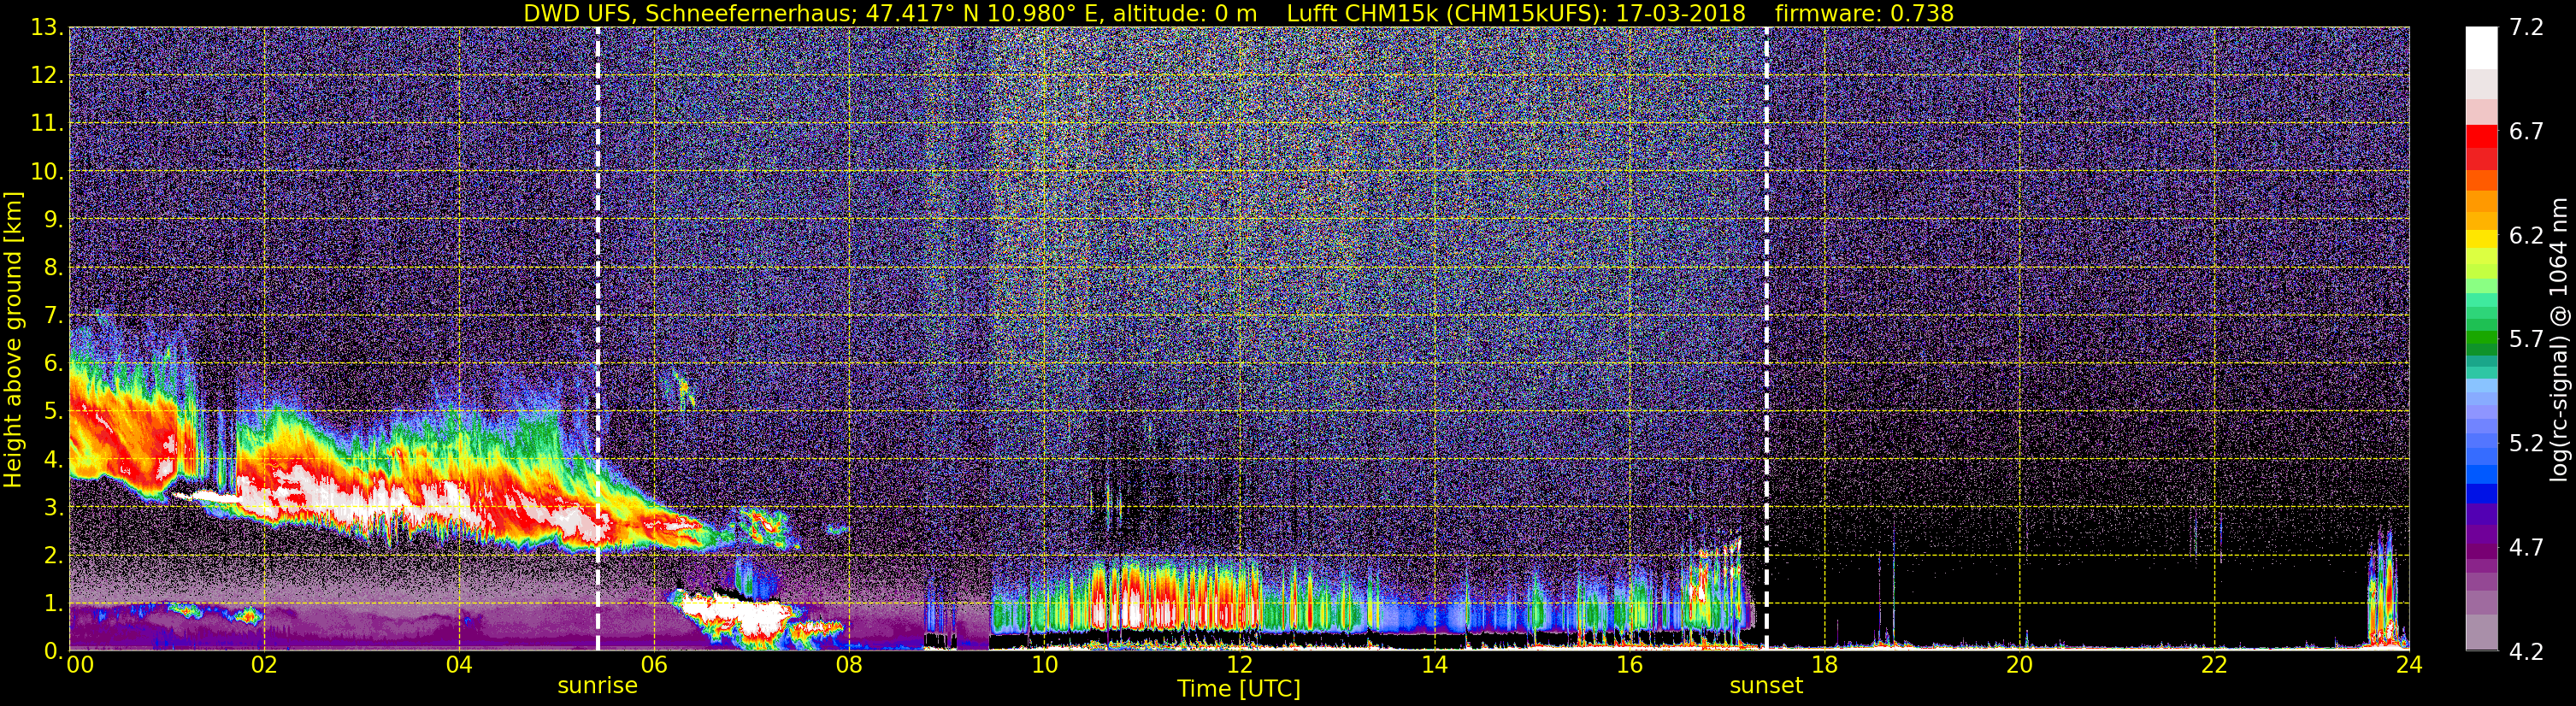Click the colorbar value '6.7'
Viewport: 2576px width, 706px height.
[2526, 132]
